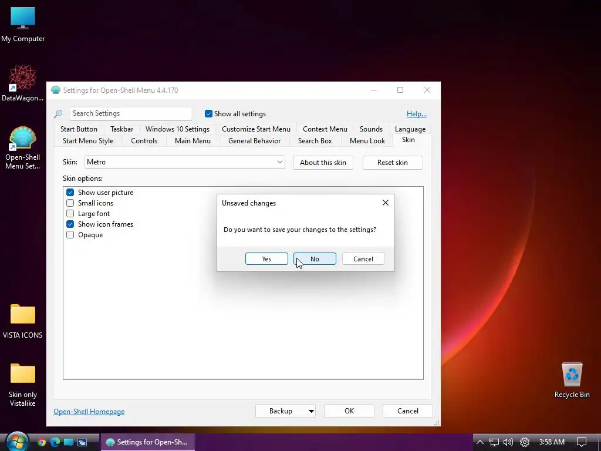Click Cancel at bottom of settings window
This screenshot has width=601, height=451.
coord(408,411)
